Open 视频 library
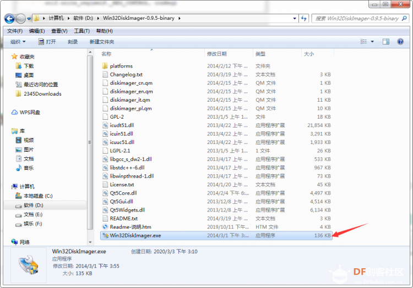 pos(25,140)
